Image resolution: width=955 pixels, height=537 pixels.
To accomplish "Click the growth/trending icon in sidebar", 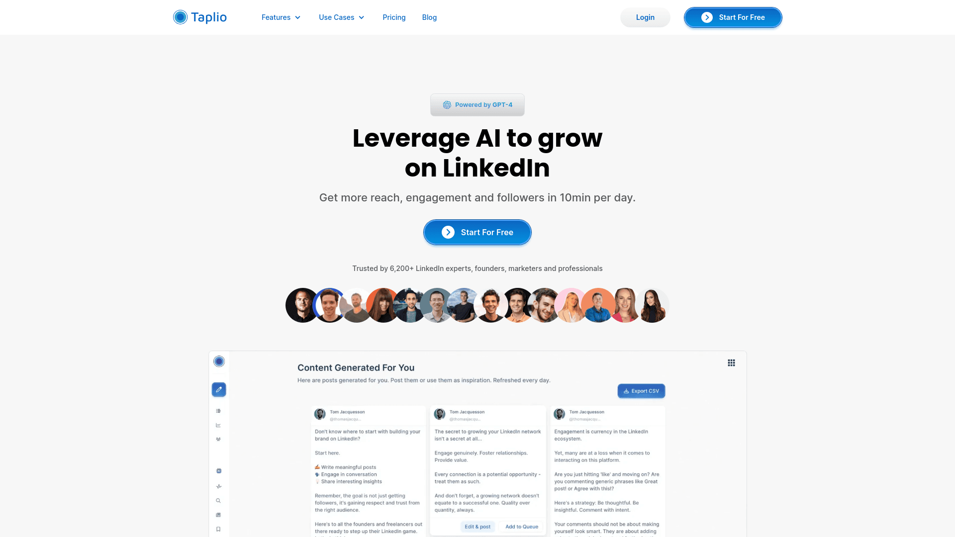I will [218, 425].
